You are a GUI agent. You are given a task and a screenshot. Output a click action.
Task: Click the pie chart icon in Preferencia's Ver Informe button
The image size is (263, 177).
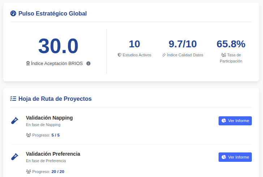224,157
